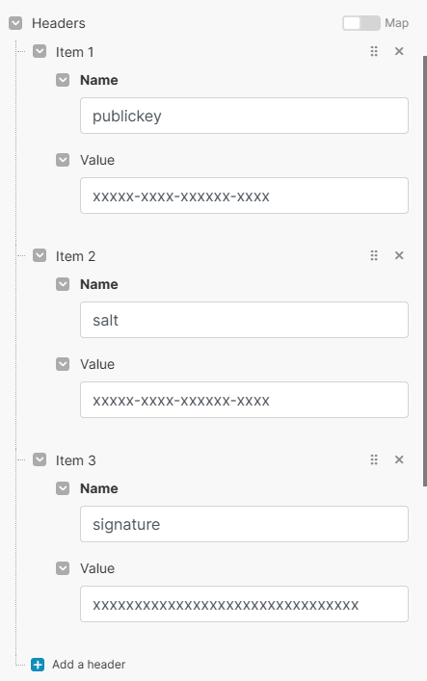Collapse Item 3 using its chevron
The width and height of the screenshot is (427, 681).
tap(40, 459)
